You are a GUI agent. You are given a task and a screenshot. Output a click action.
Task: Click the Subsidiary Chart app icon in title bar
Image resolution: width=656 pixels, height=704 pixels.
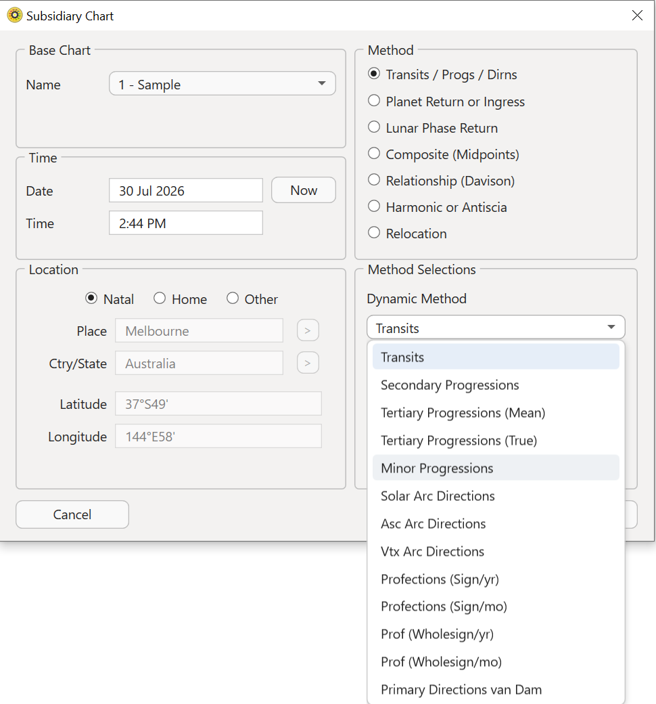(x=14, y=16)
